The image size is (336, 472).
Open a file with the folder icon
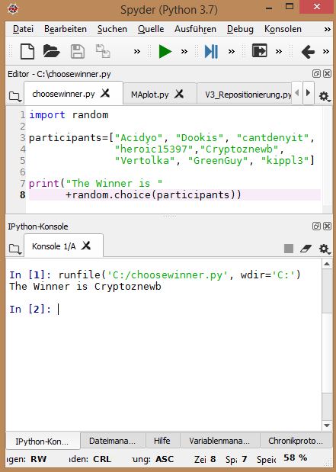tap(51, 51)
